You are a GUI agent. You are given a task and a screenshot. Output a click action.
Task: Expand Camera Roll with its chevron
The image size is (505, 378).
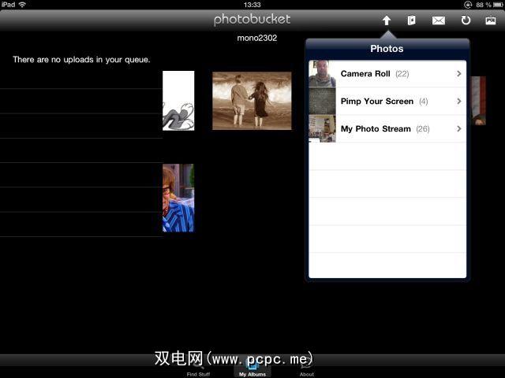click(x=459, y=73)
